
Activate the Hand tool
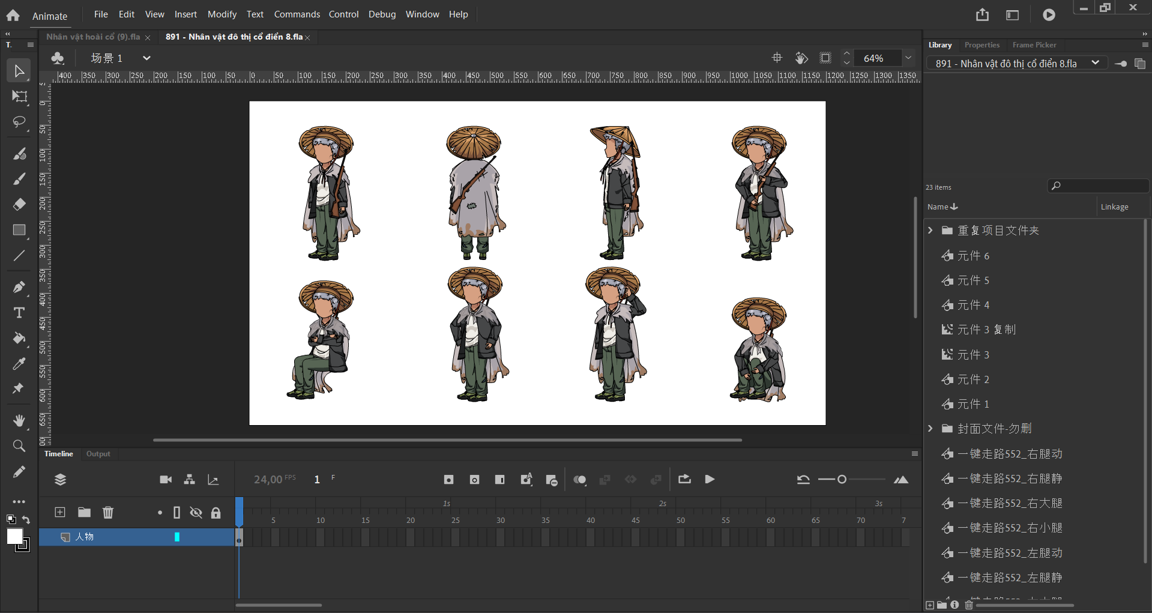[19, 421]
